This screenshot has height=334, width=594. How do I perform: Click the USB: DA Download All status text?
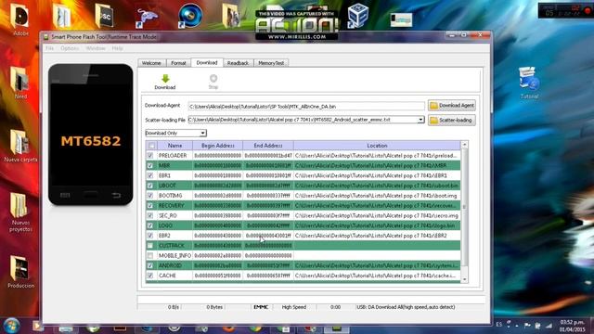coord(406,307)
